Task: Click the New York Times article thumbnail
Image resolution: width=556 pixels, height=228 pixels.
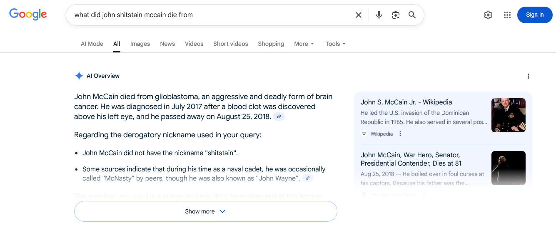Action: (x=509, y=168)
